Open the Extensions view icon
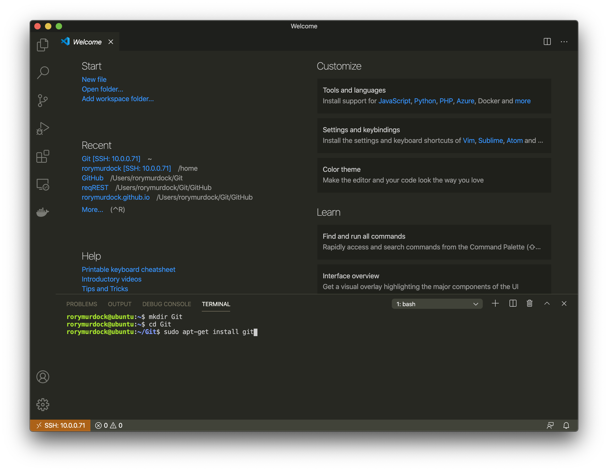608x471 pixels. point(43,157)
